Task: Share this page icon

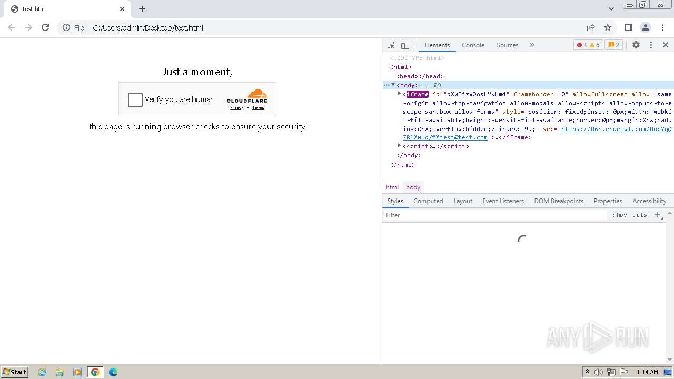Action: click(591, 27)
